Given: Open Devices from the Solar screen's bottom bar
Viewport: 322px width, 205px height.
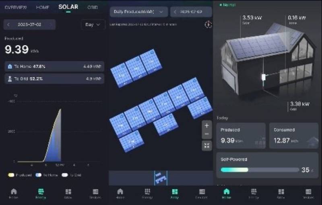Looking at the screenshot, I should point(95,194).
